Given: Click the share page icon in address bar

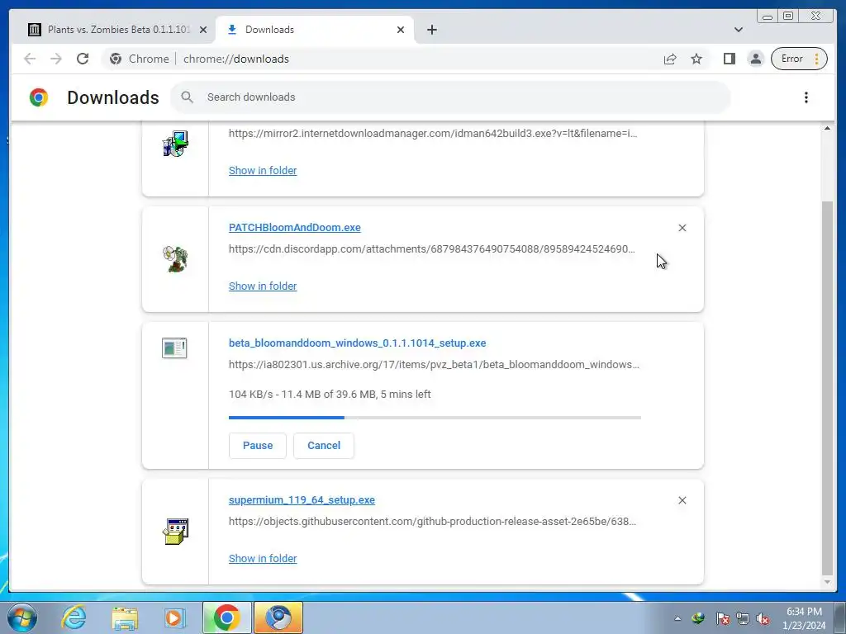Looking at the screenshot, I should tap(670, 59).
